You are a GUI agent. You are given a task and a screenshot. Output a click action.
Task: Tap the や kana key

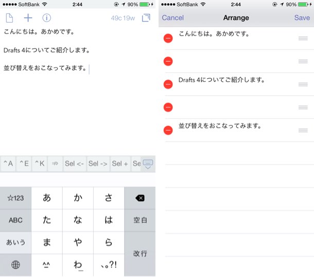point(78,243)
